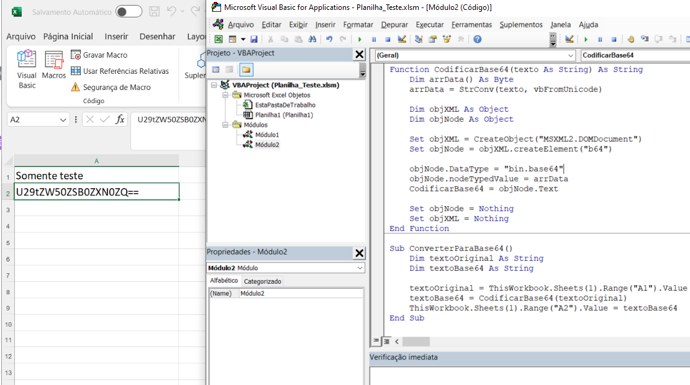This screenshot has width=690, height=385.
Task: Run the macro with the Run Sub icon
Action: click(x=360, y=38)
